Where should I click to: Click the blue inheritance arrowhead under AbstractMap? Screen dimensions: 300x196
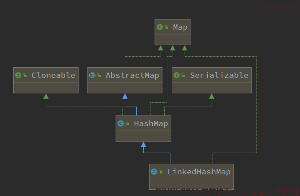[125, 96]
